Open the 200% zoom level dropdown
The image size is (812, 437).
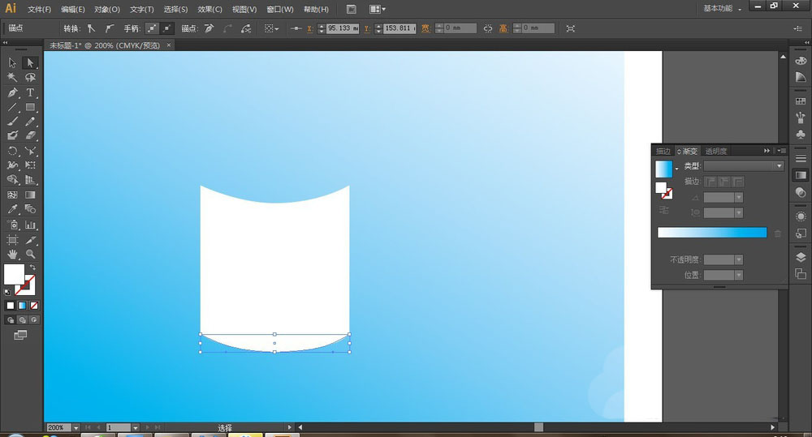[x=76, y=427]
